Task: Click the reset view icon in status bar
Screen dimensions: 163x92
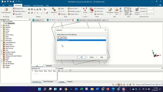Action: (x=127, y=85)
